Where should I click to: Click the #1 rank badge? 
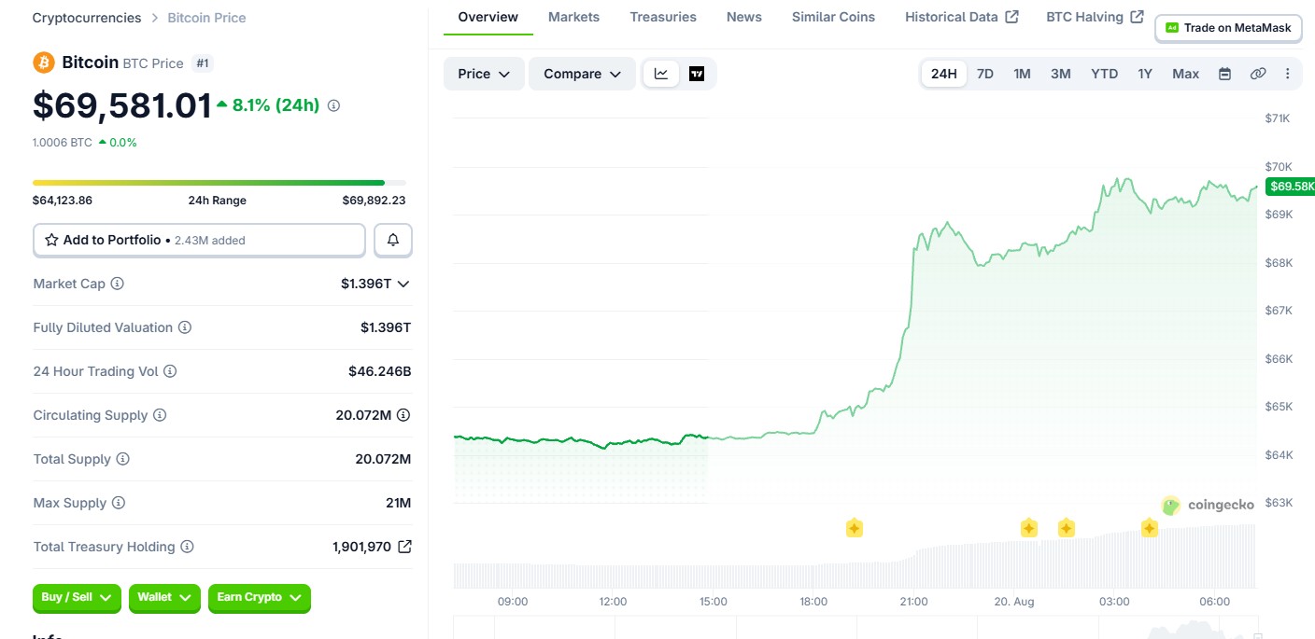pyautogui.click(x=203, y=63)
